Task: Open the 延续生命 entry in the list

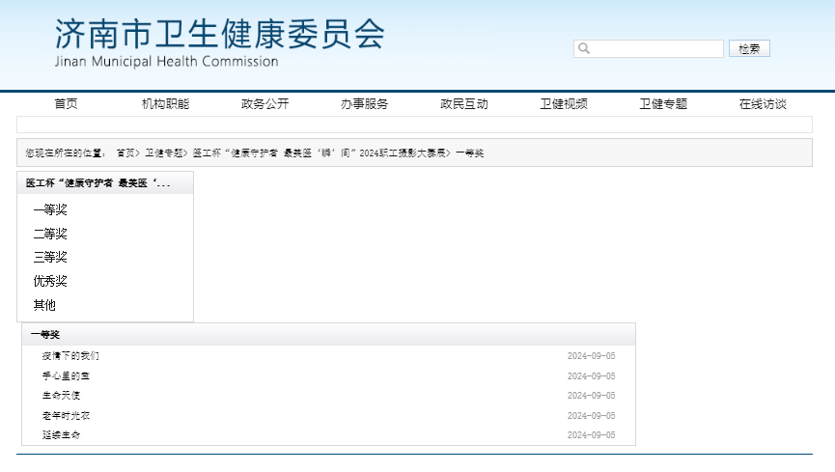Action: (61, 435)
